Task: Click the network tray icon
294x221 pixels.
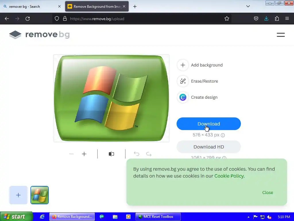Action: point(262,217)
